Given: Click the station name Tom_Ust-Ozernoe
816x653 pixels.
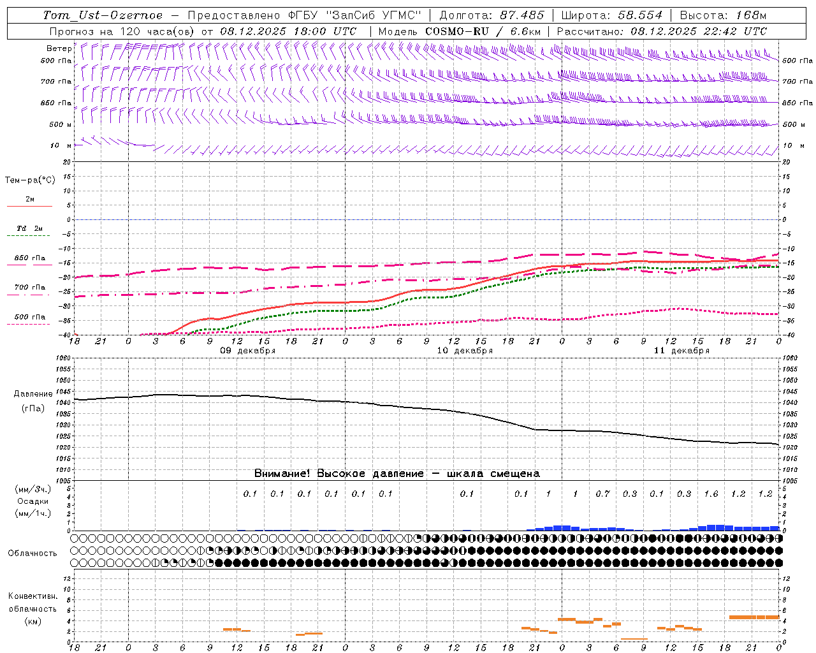Looking at the screenshot, I should pyautogui.click(x=103, y=15).
